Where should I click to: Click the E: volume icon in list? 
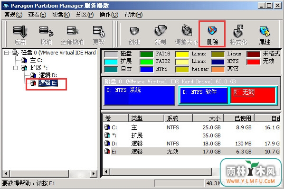pos(107,152)
